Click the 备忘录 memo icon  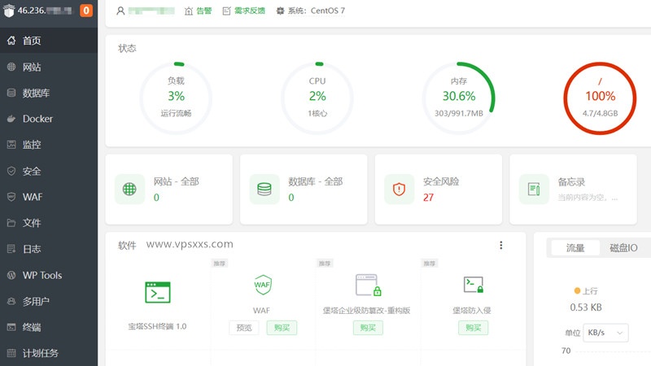coord(534,190)
